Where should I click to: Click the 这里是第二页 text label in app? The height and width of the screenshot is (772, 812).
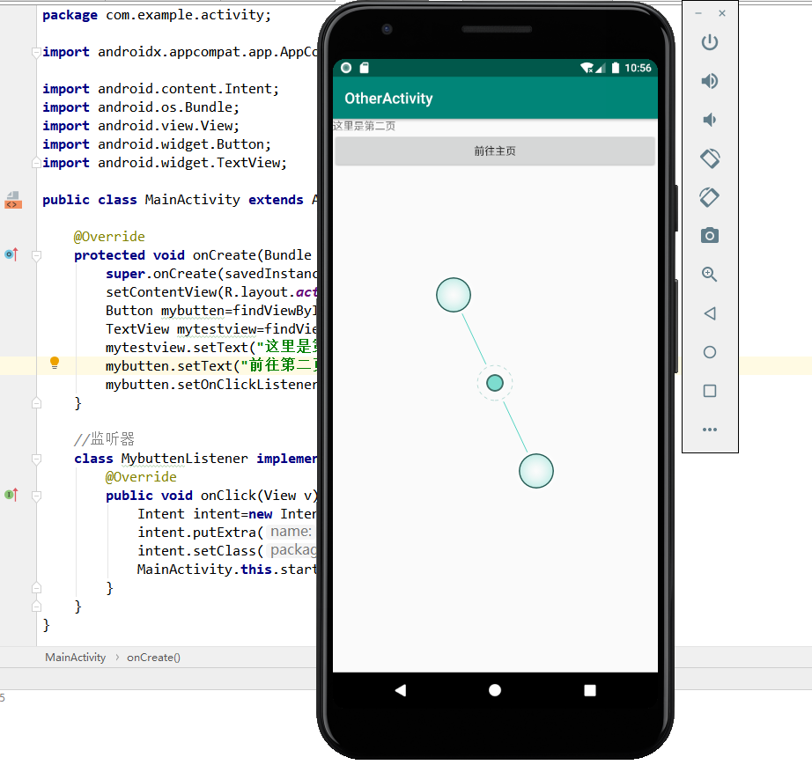(x=364, y=126)
